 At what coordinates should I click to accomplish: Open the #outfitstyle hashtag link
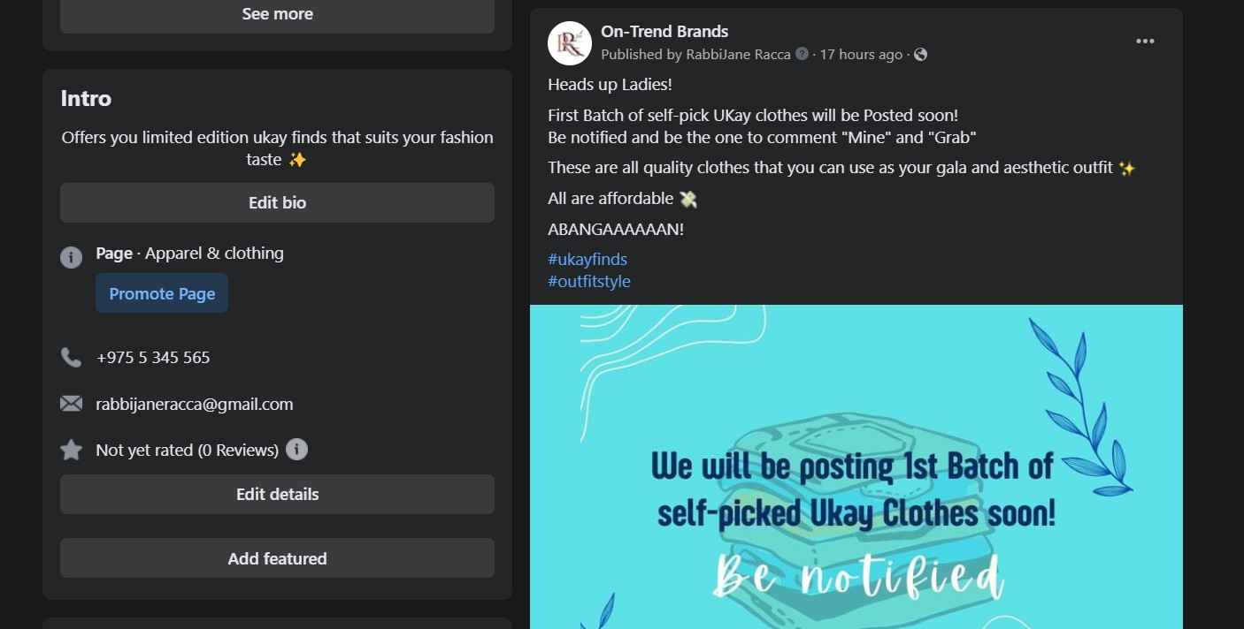(x=589, y=282)
